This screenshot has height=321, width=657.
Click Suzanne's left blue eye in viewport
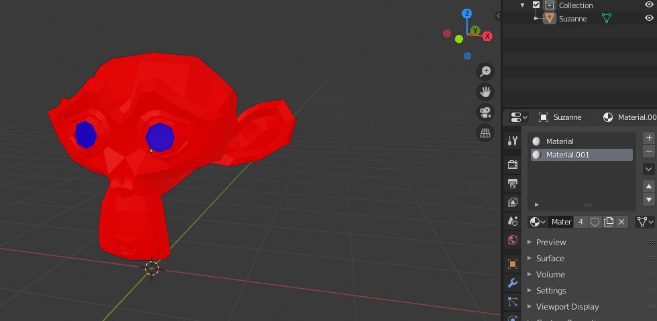pyautogui.click(x=160, y=137)
